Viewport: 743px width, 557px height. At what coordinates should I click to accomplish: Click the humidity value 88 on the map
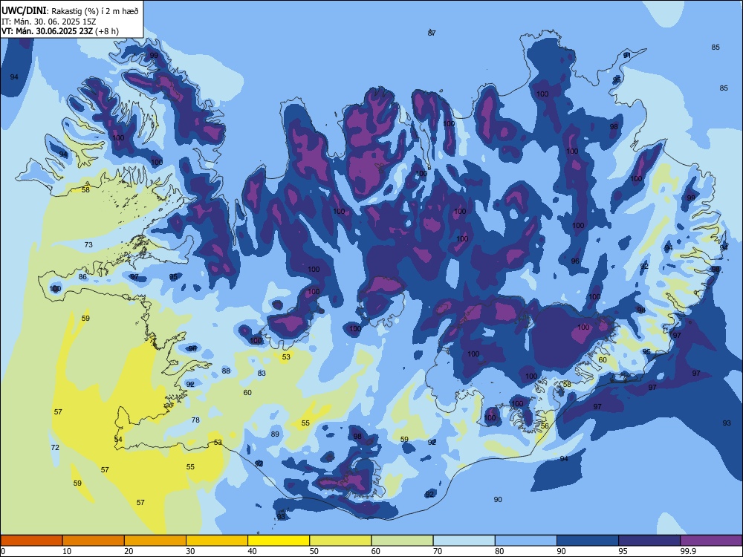point(226,371)
